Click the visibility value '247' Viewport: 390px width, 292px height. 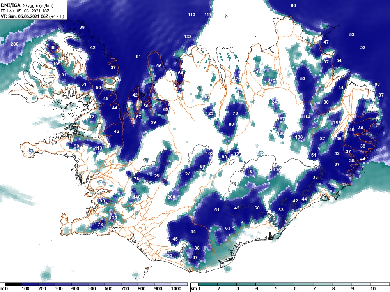pos(275,102)
